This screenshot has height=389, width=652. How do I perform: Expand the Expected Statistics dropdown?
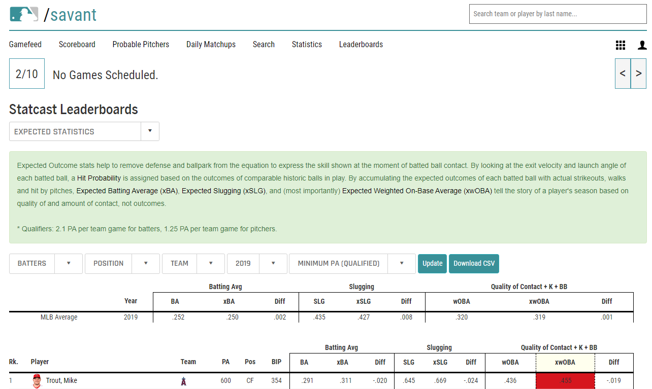click(x=84, y=131)
